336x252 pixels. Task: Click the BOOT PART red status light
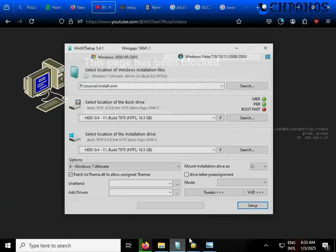point(264,109)
